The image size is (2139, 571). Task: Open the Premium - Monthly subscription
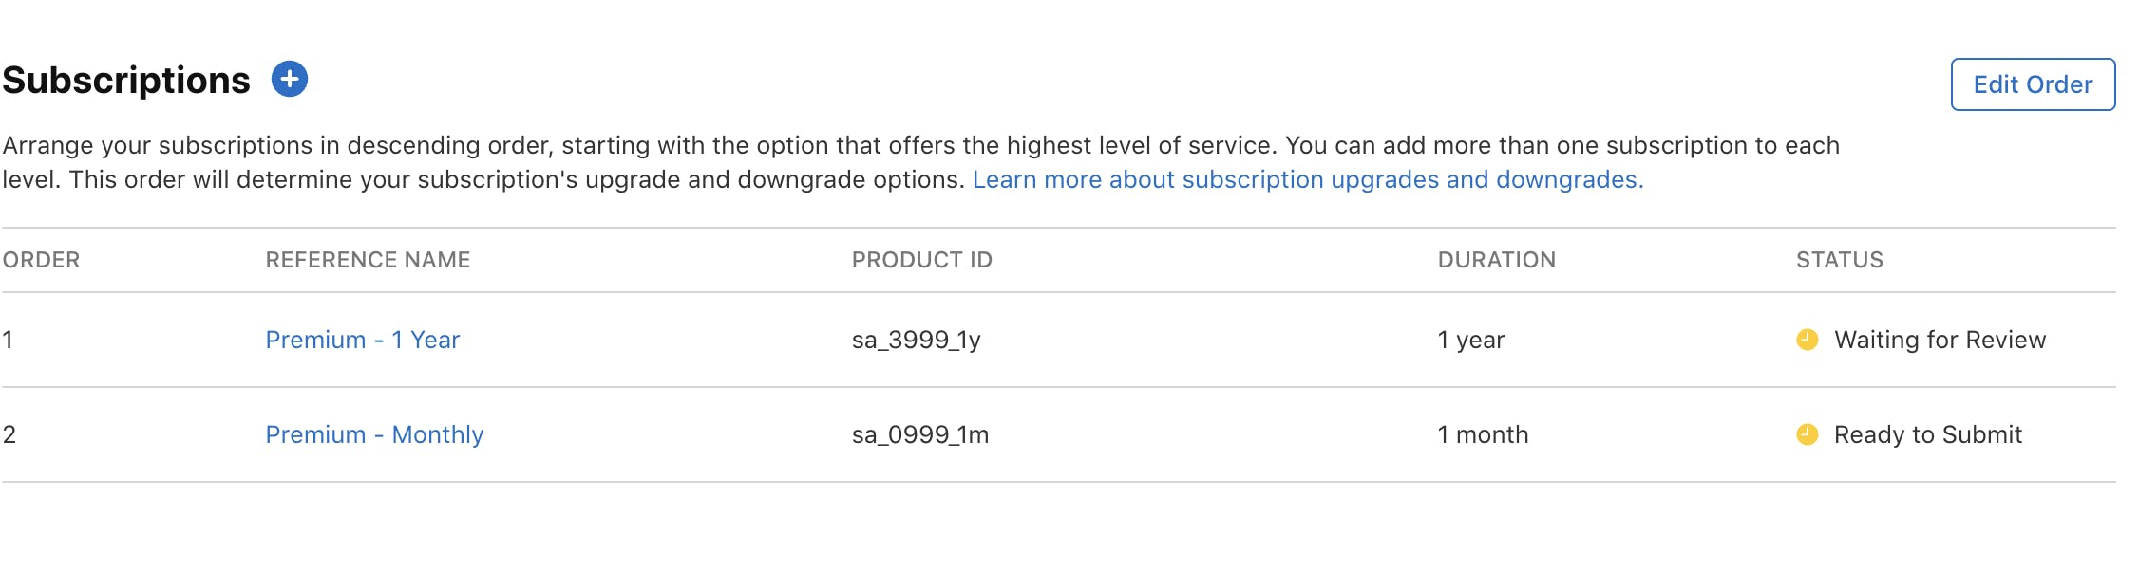click(x=374, y=434)
